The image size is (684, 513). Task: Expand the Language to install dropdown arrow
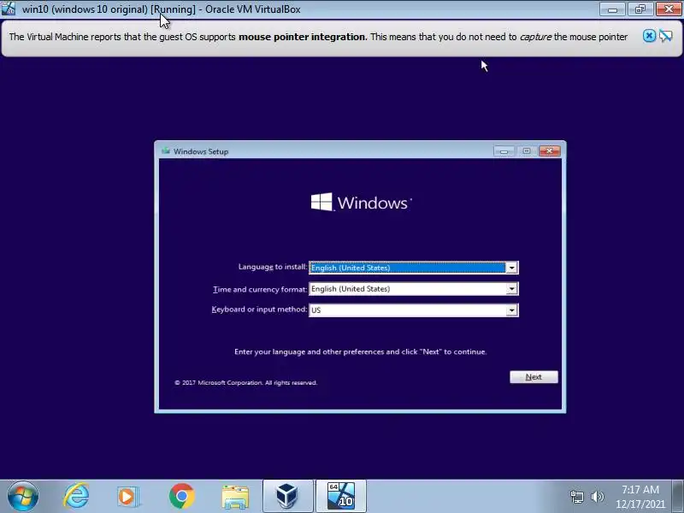tap(511, 268)
